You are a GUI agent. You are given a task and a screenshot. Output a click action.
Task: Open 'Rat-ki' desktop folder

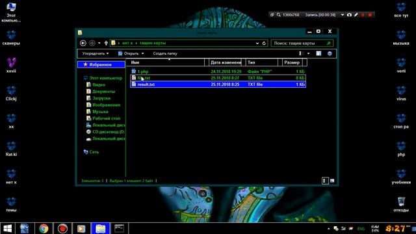11,149
